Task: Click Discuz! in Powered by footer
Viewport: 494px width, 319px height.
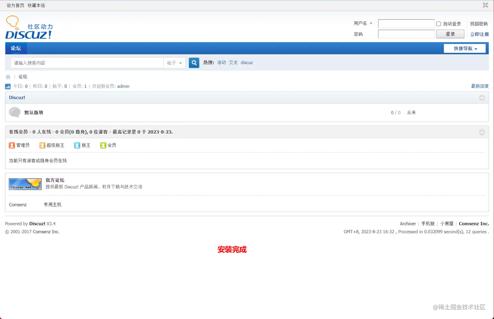Action: coord(37,224)
